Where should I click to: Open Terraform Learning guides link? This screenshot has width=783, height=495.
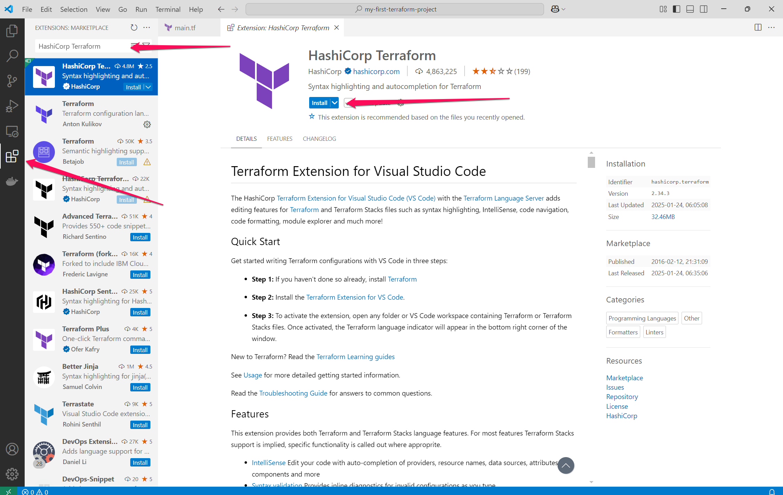coord(355,357)
